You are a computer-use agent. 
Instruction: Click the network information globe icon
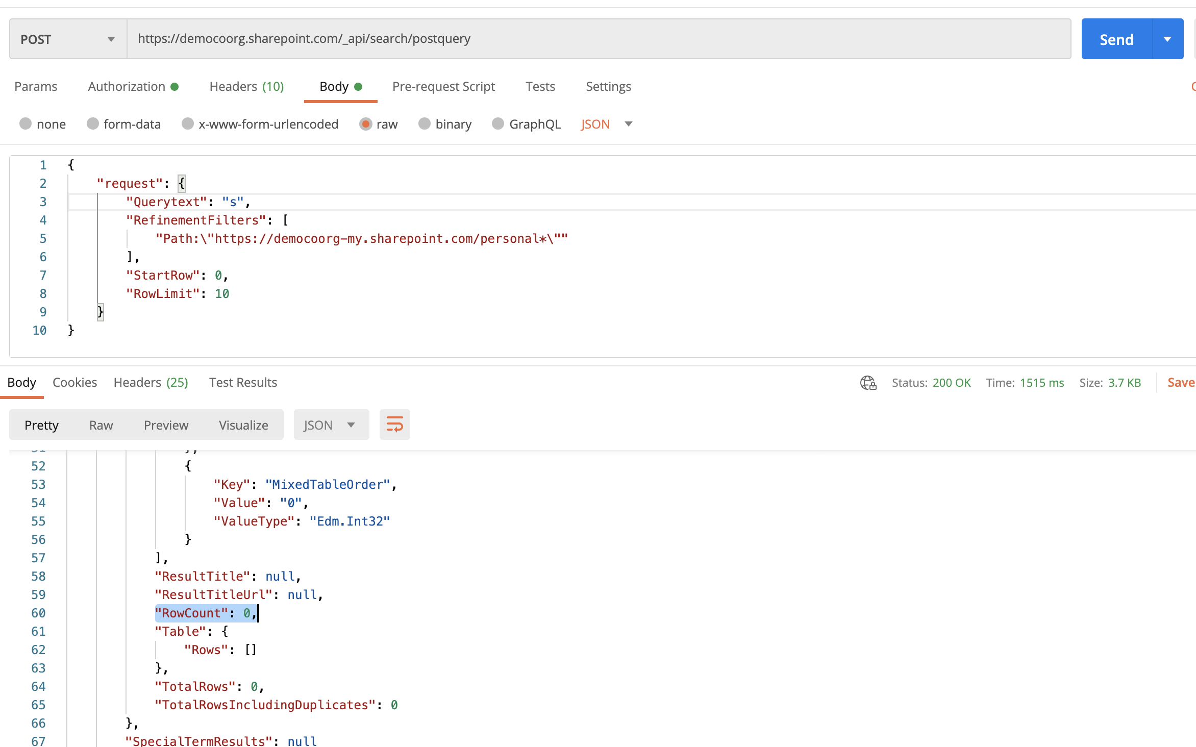click(x=868, y=383)
